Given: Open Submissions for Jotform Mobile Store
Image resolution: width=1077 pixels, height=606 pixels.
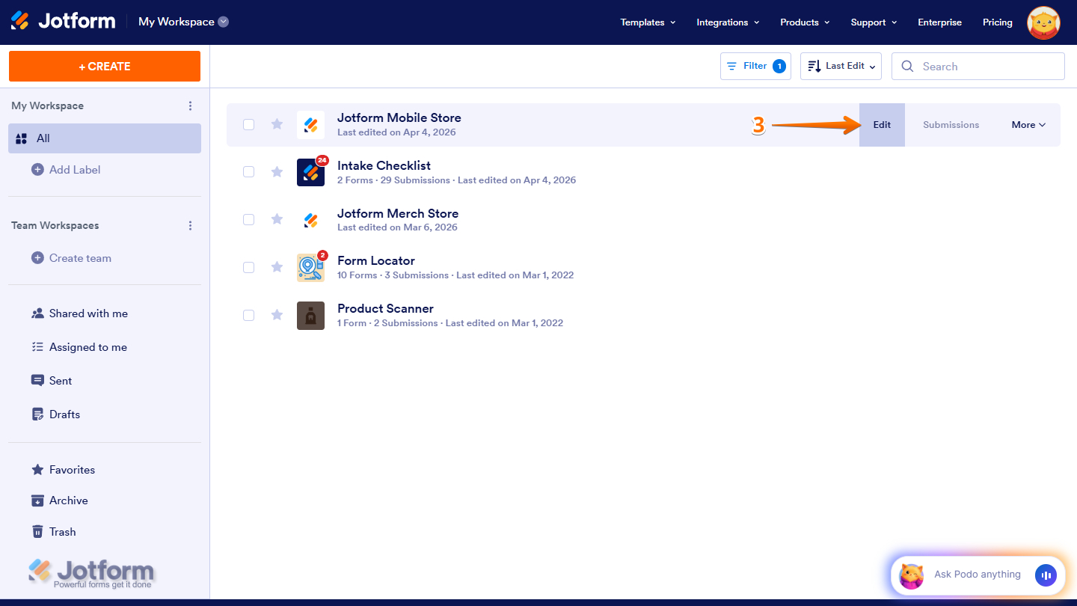Looking at the screenshot, I should 951,124.
